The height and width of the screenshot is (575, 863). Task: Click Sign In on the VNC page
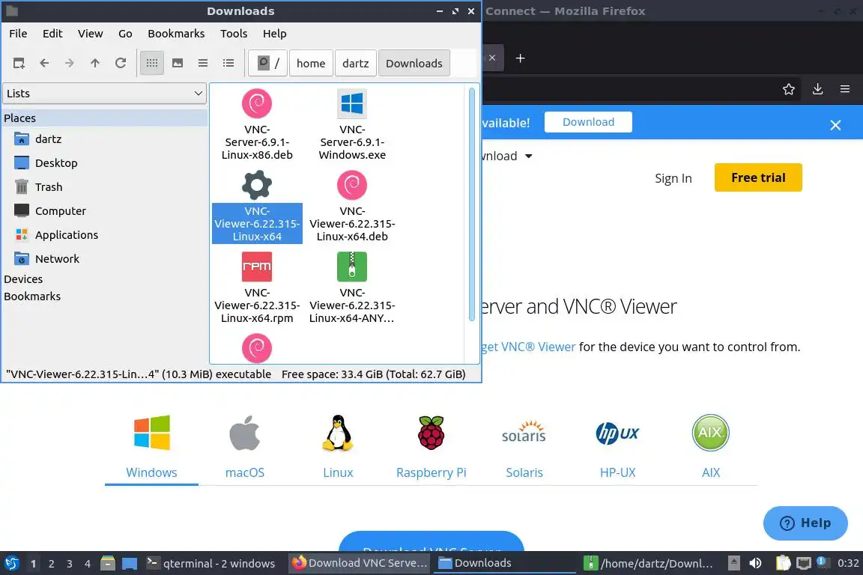point(673,178)
